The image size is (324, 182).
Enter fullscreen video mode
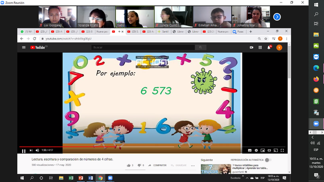282,151
